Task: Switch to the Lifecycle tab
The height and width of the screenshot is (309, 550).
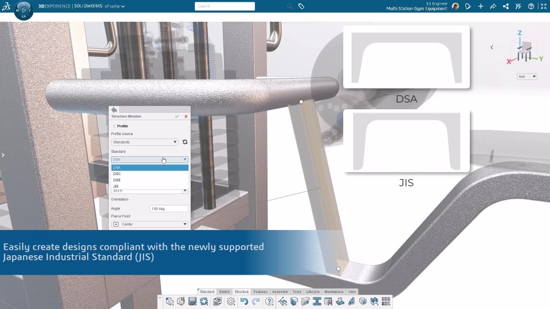Action: [x=313, y=291]
